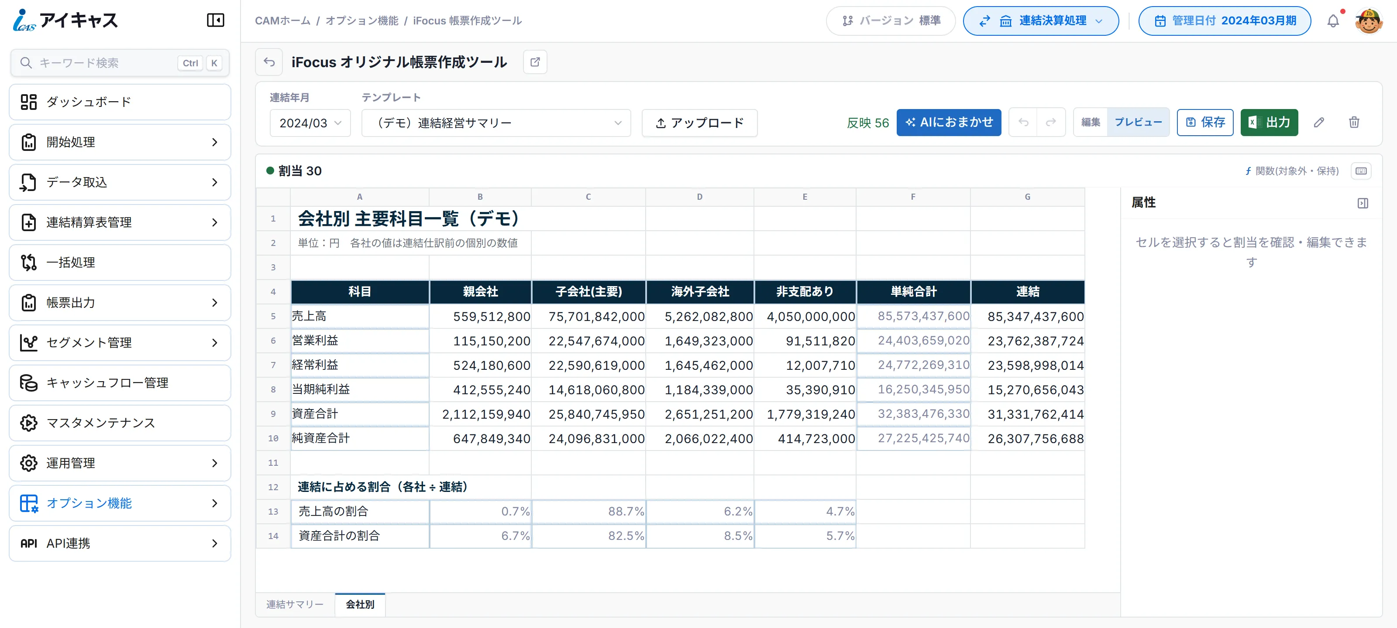Click バージョン 標準 button

[891, 21]
